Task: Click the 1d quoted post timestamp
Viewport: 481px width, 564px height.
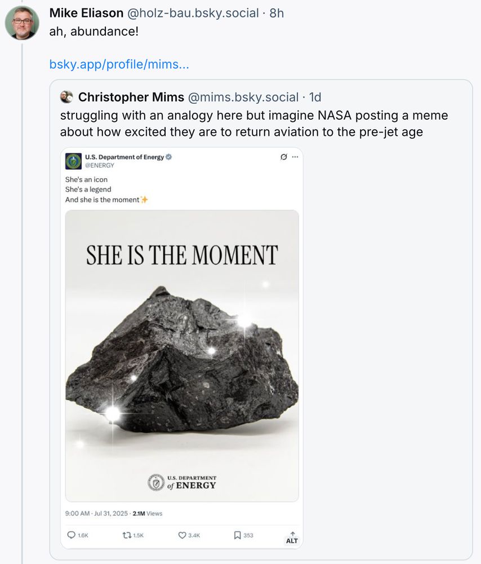Action: (x=315, y=97)
